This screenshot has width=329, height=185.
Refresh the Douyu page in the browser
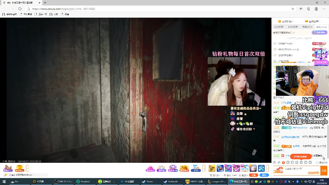(20, 9)
